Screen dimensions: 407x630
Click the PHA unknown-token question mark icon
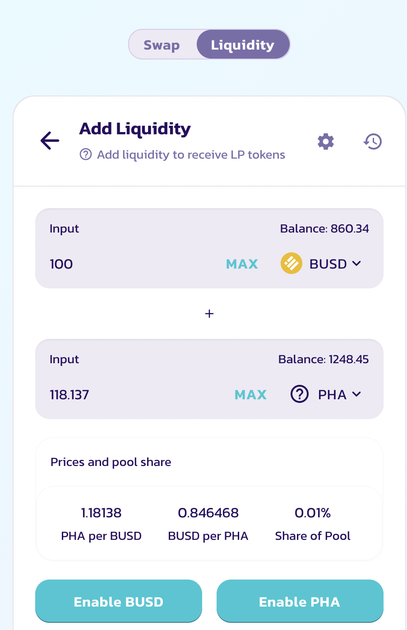(x=299, y=394)
